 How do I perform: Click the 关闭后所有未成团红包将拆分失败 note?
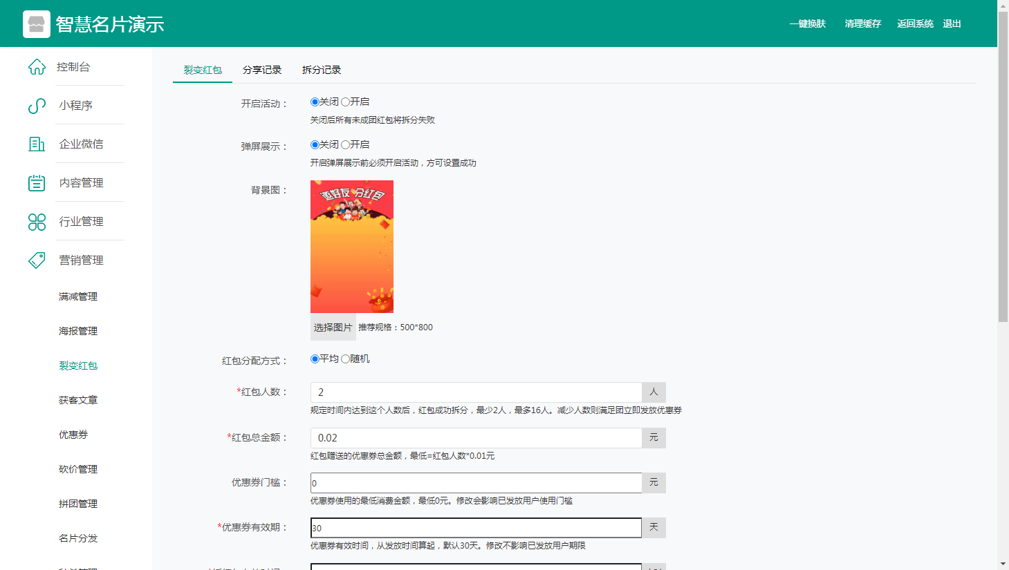click(373, 120)
